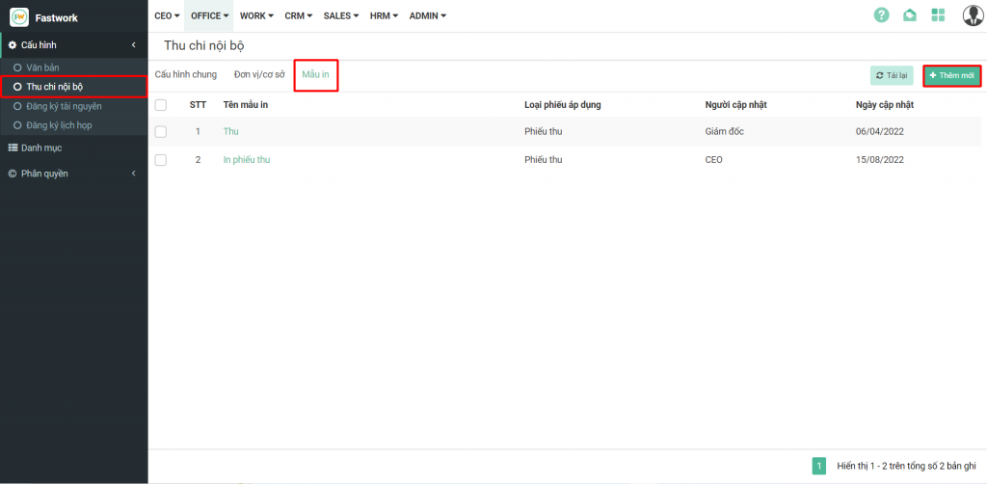Viewport: 987px width, 484px height.
Task: Switch to Đơn vị/cơ sở tab
Action: [x=259, y=74]
